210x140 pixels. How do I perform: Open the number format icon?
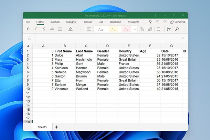click(x=142, y=29)
